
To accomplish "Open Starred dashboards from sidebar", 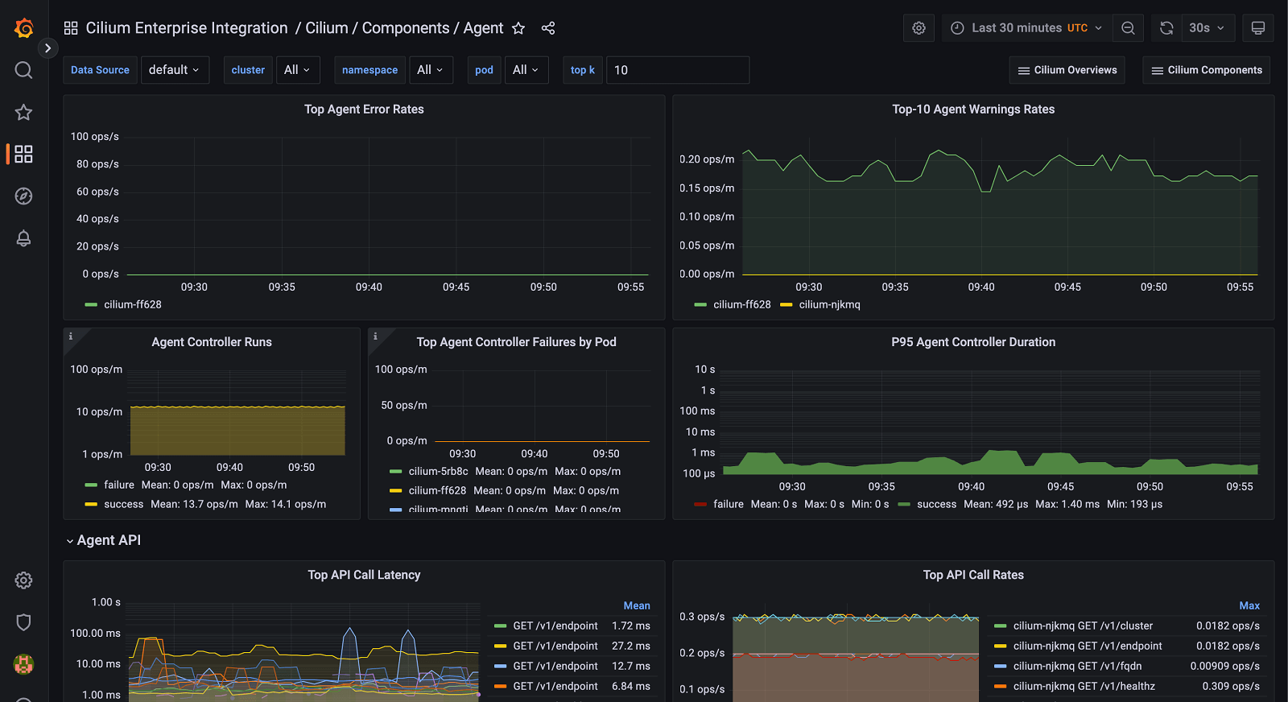I will pos(23,112).
